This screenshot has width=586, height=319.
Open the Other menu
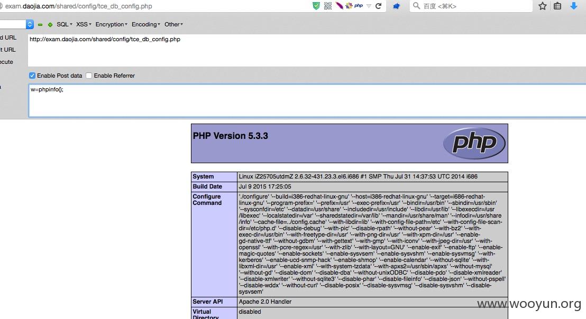click(x=174, y=24)
